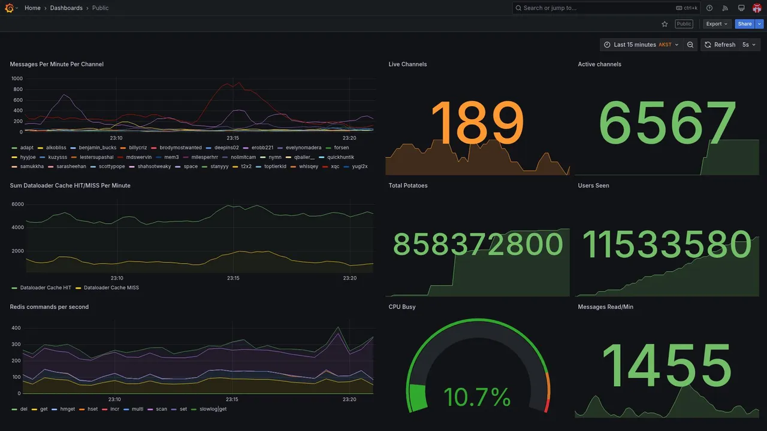
Task: Go to Home breadcrumb
Action: pos(32,8)
